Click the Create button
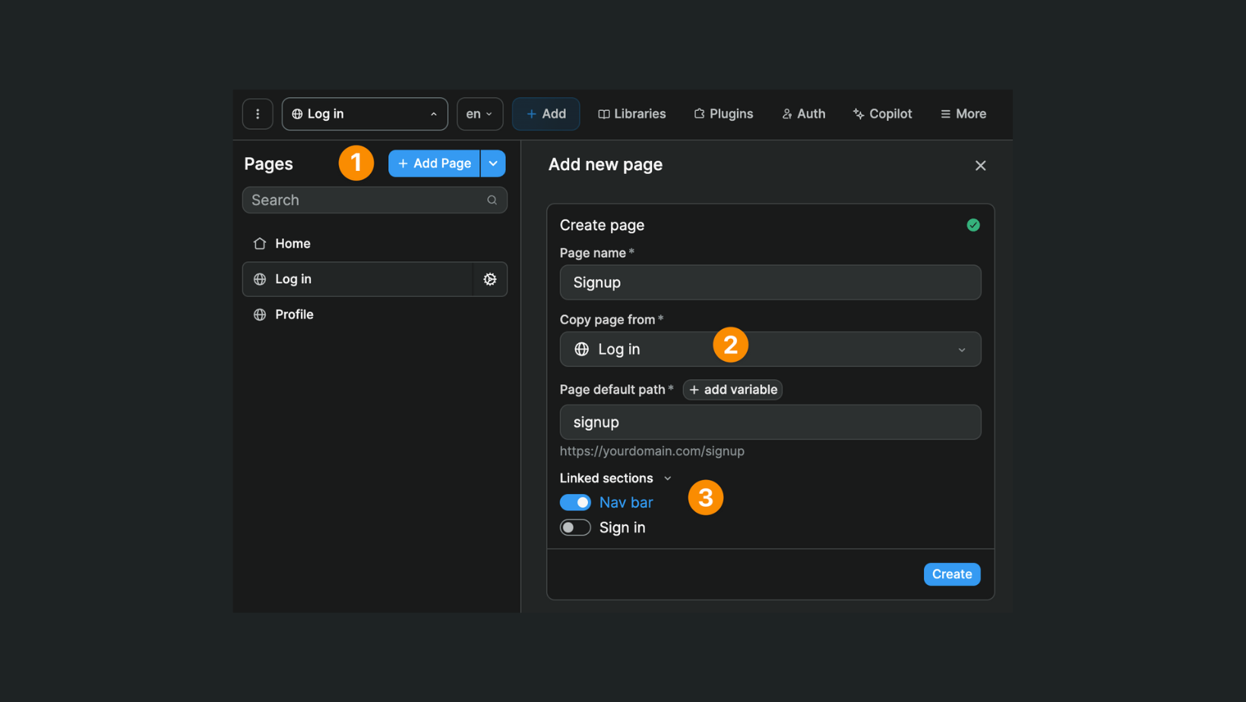 coord(951,574)
